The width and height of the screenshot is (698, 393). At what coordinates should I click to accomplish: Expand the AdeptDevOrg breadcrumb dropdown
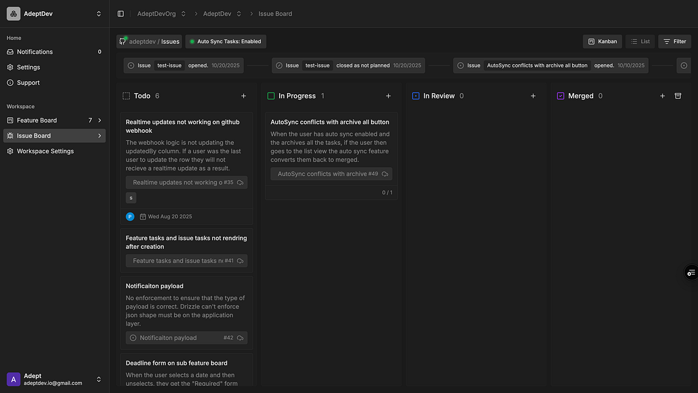pos(184,14)
